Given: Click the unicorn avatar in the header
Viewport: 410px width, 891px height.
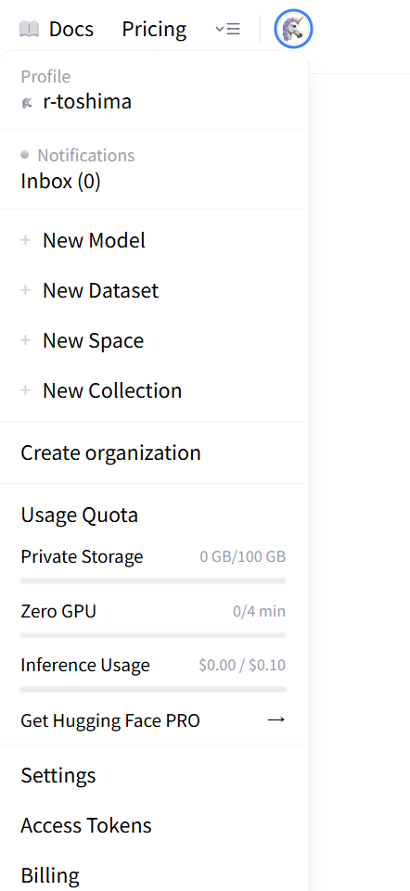Looking at the screenshot, I should (293, 29).
